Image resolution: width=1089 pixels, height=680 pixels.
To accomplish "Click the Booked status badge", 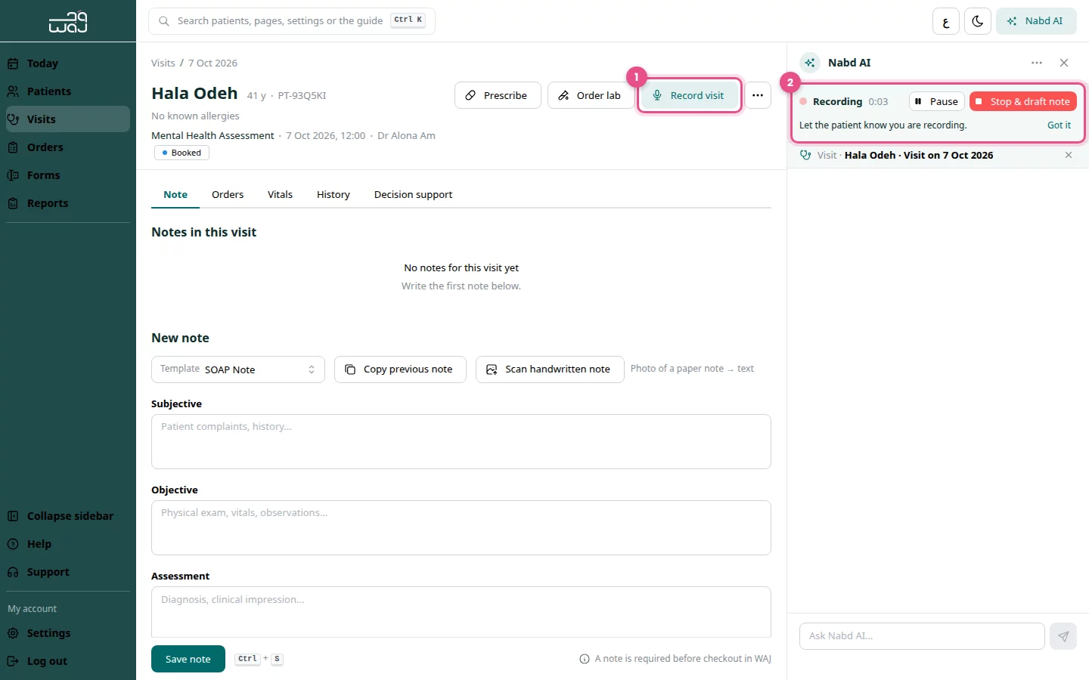I will [181, 153].
